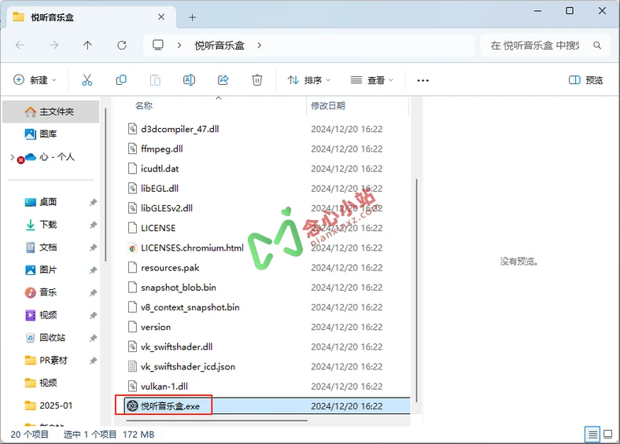Click the Delete trash icon

[x=257, y=80]
